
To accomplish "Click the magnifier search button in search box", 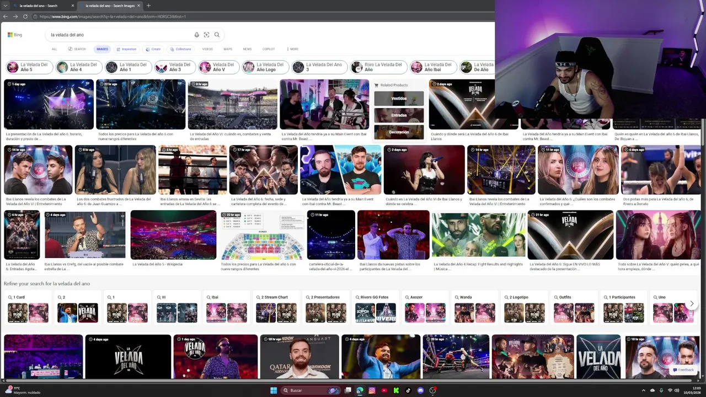I will [x=217, y=35].
